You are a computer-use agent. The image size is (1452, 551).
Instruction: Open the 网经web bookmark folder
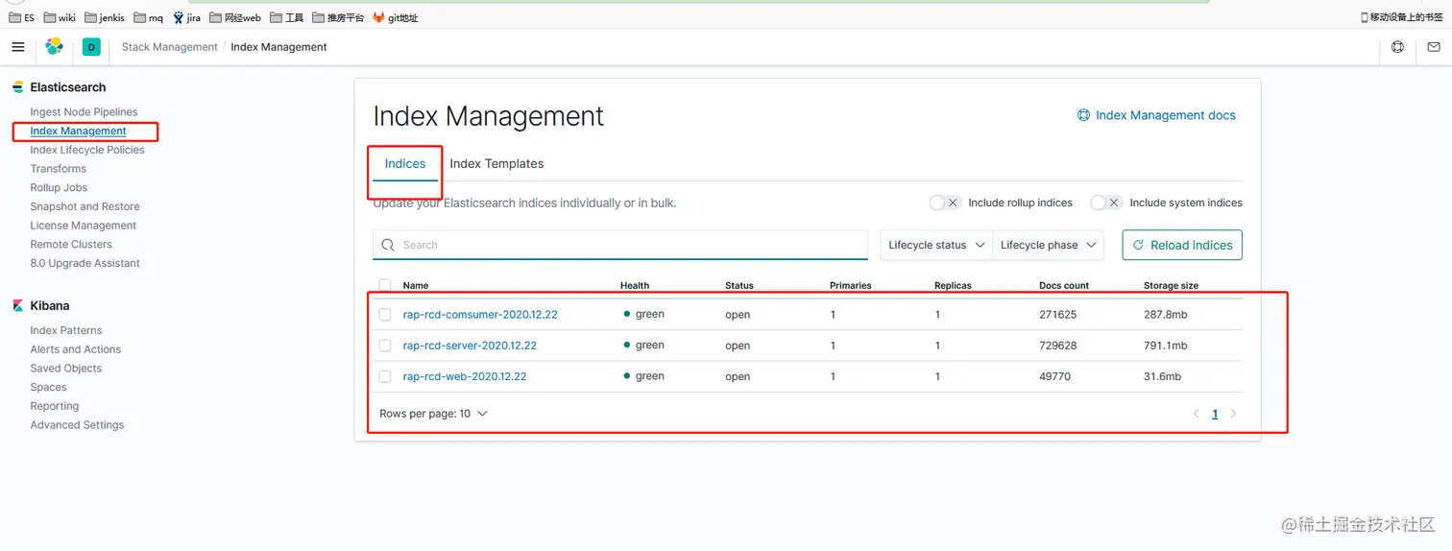234,17
